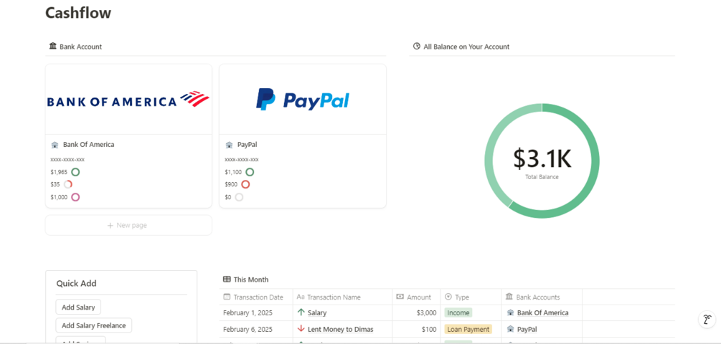The width and height of the screenshot is (721, 344).
Task: Click the $35 value on Bank Of America card
Action: click(x=55, y=185)
